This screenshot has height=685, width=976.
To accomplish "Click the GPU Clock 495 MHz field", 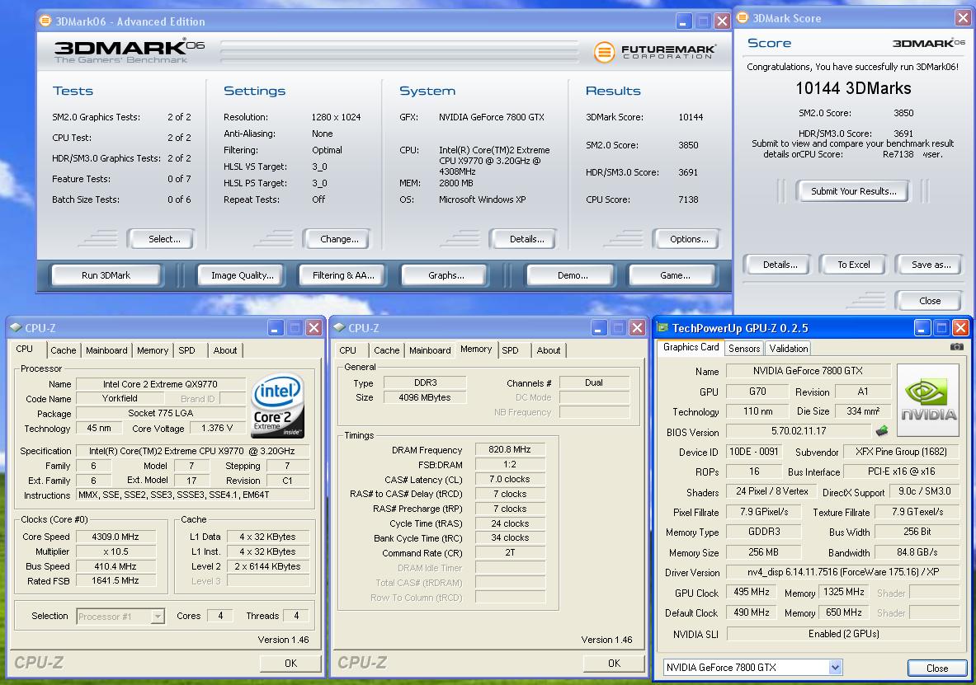I will (751, 593).
